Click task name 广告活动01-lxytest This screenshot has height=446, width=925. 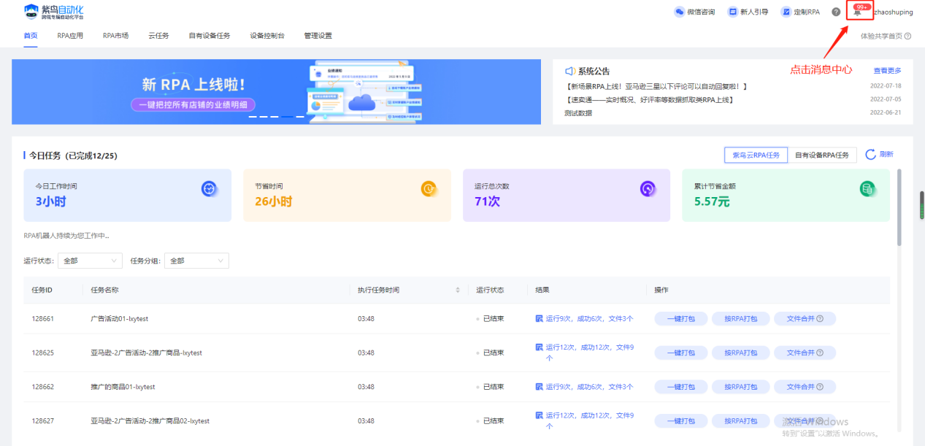120,319
